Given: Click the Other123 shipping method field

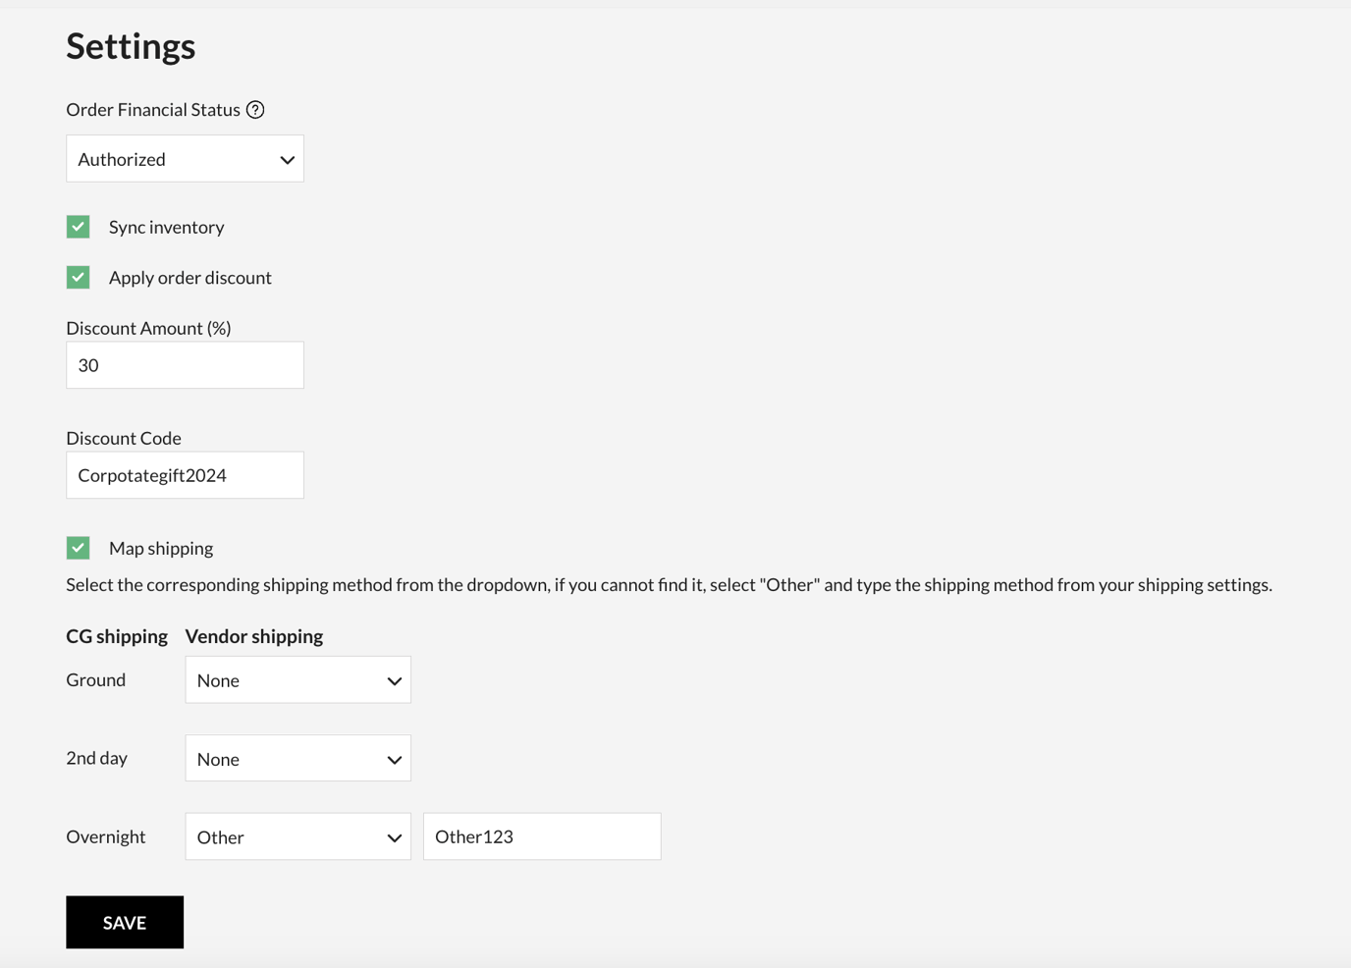Looking at the screenshot, I should click(x=541, y=836).
